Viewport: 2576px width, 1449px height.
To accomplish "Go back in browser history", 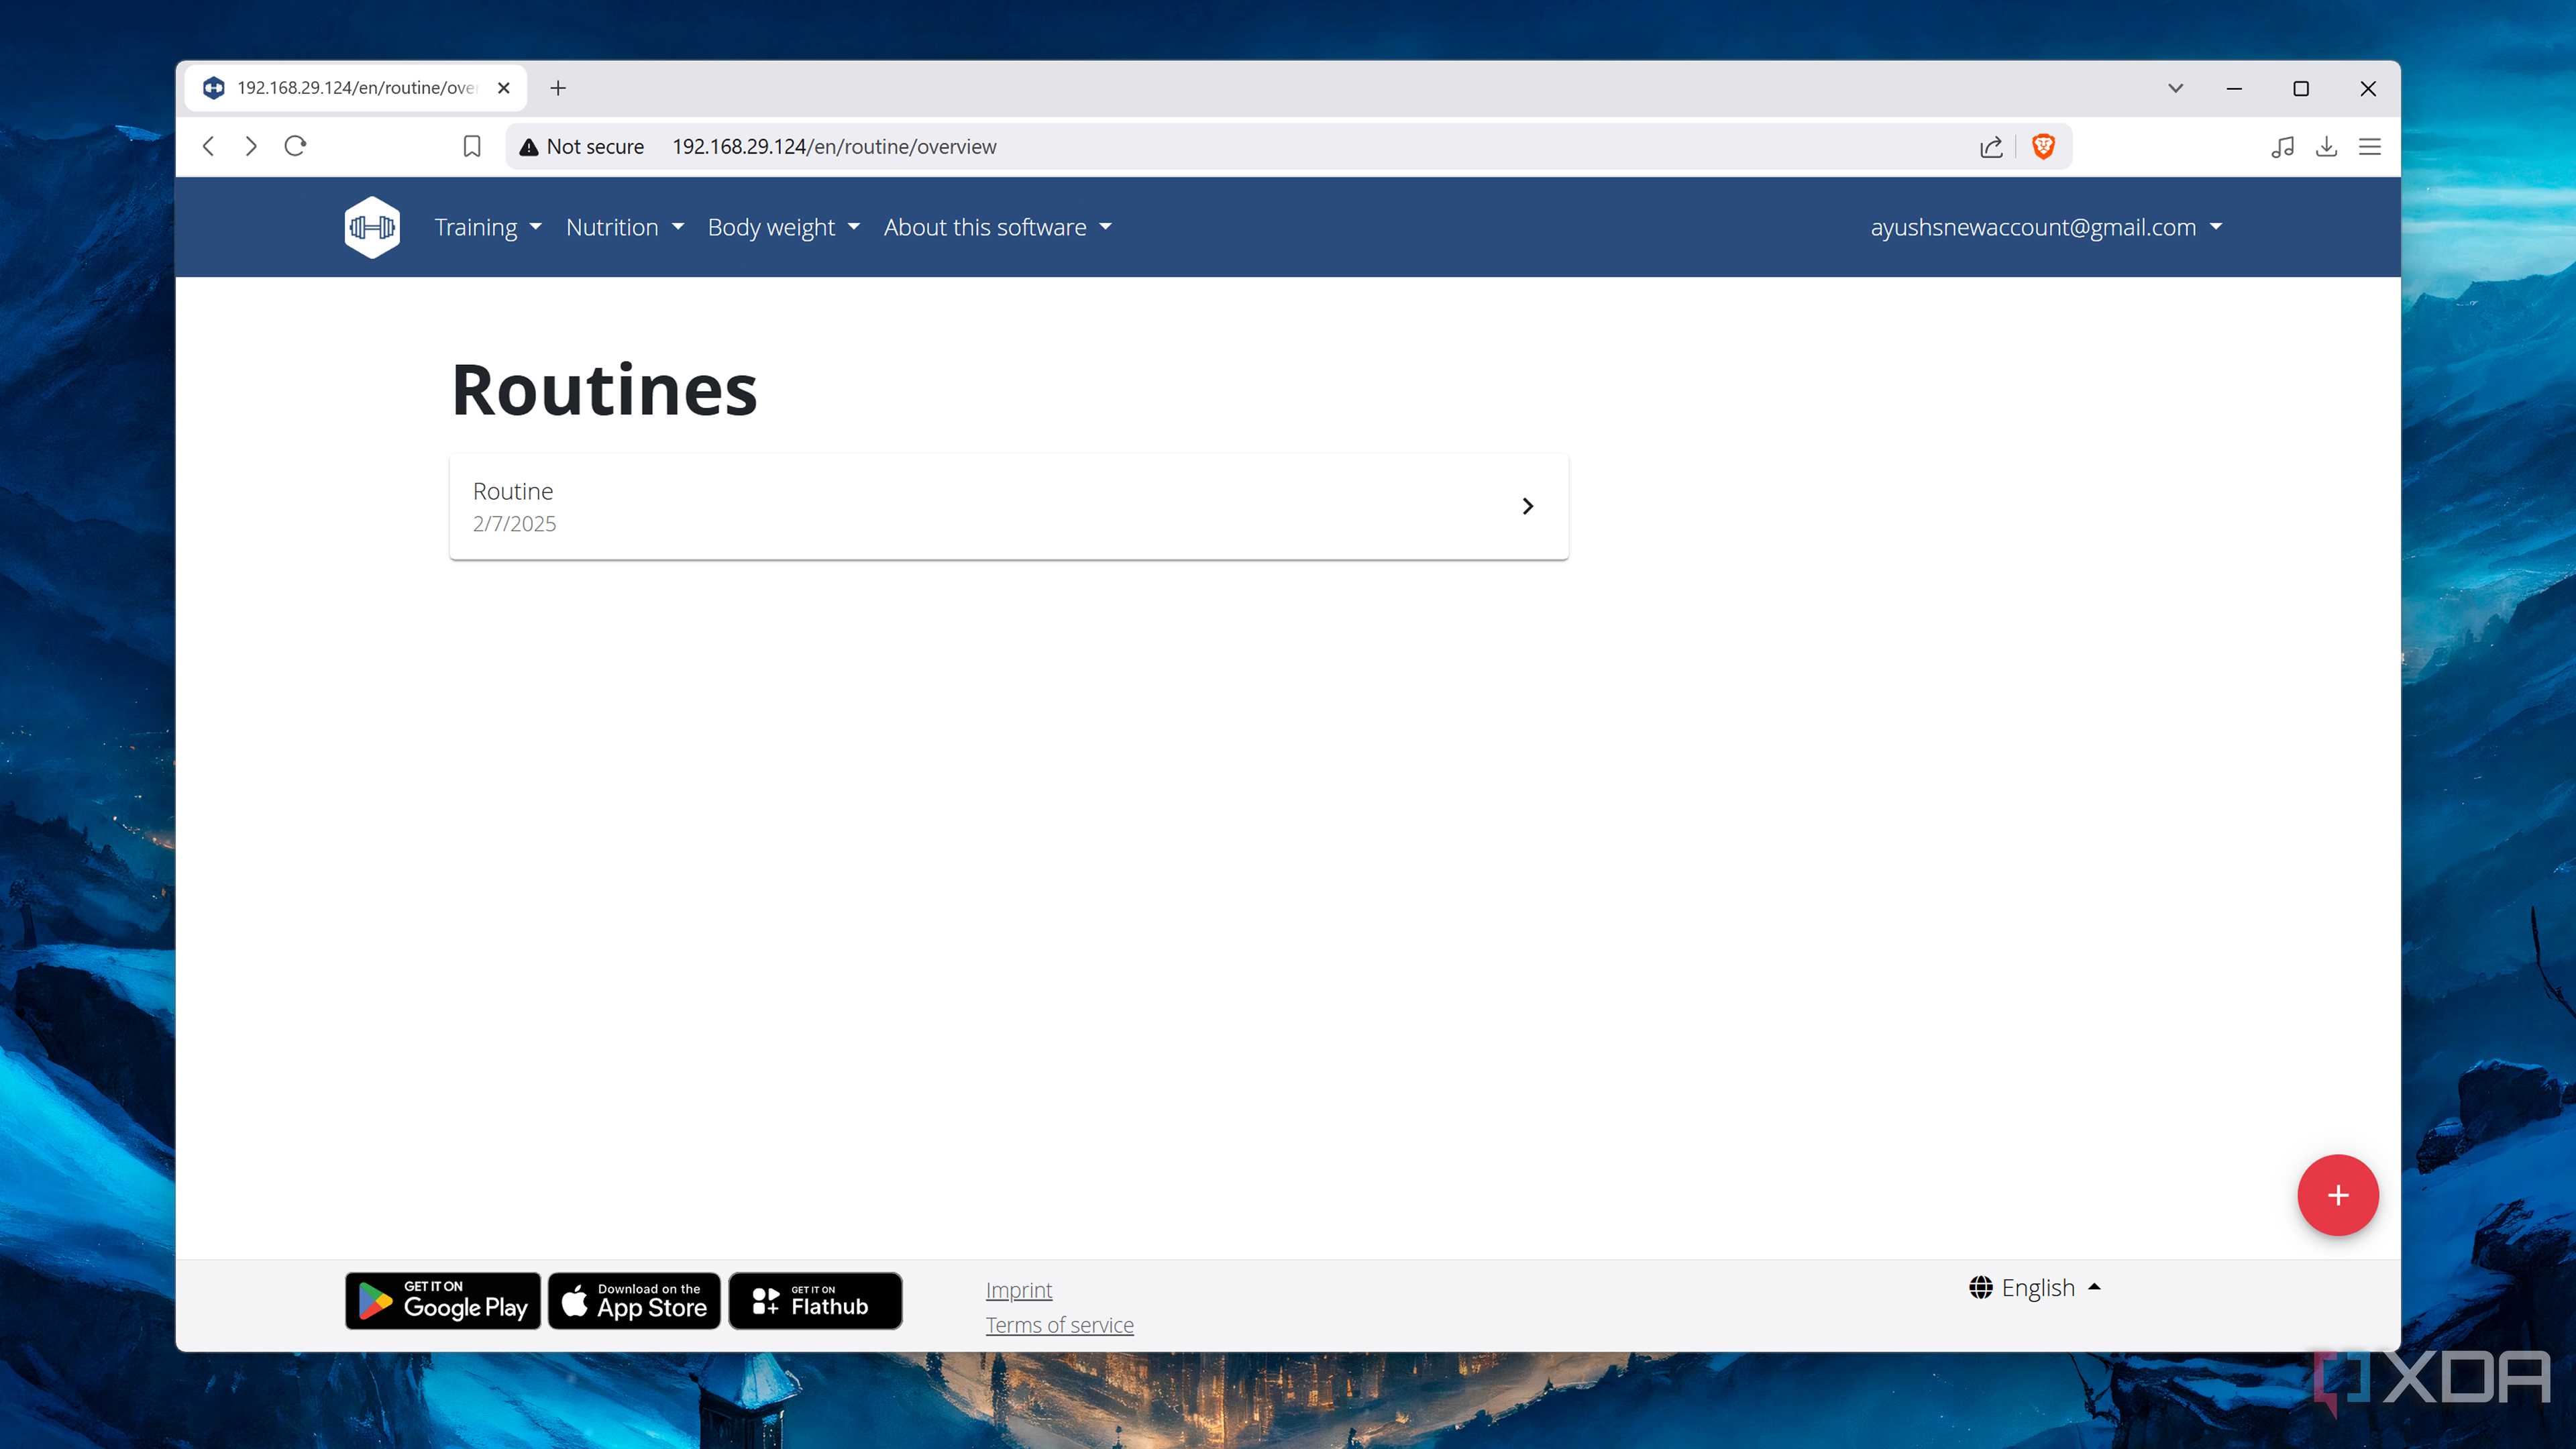I will [208, 146].
